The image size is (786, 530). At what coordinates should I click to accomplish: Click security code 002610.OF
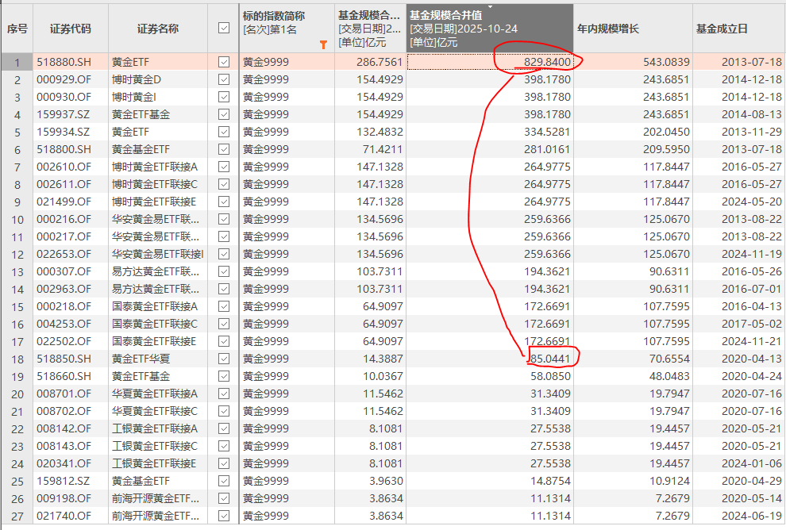(64, 167)
